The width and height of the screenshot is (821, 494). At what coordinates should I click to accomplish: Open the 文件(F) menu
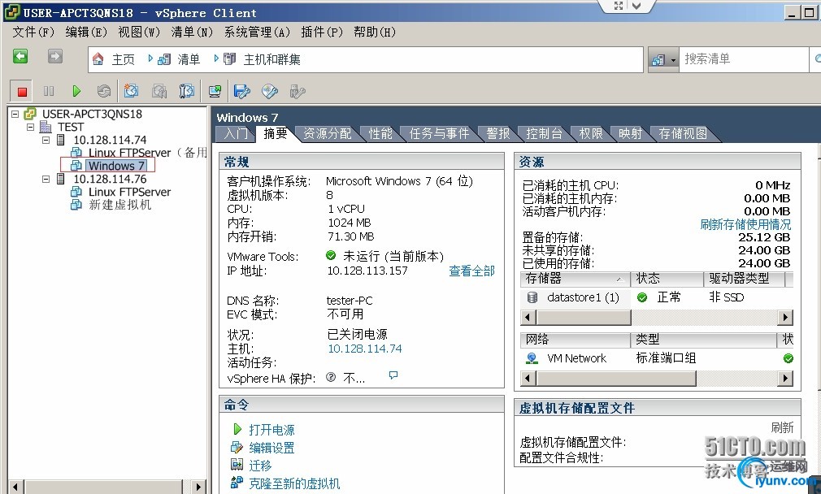coord(33,32)
